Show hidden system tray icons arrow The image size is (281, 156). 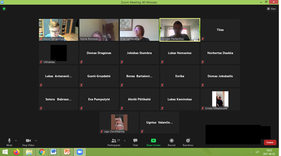[x=252, y=152]
